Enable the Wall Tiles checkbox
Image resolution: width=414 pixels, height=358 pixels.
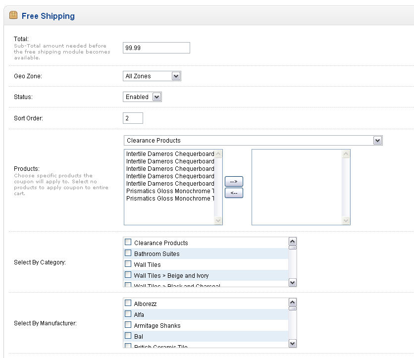pyautogui.click(x=128, y=264)
